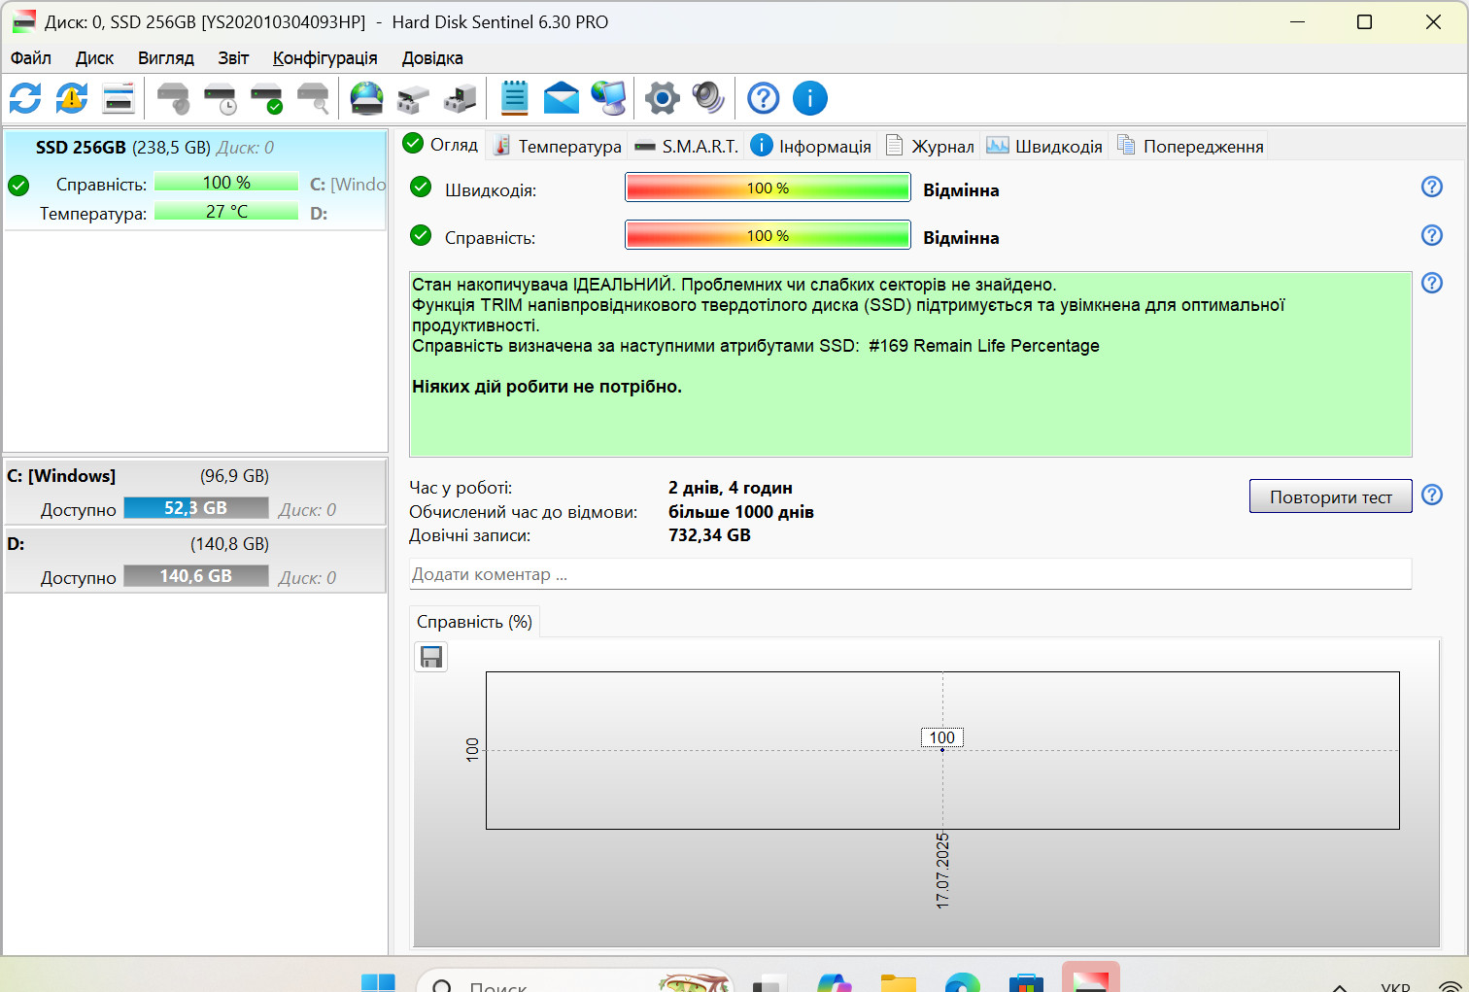Click the disk with magnifier surface test icon
Viewport: 1469px width, 992px height.
click(313, 98)
